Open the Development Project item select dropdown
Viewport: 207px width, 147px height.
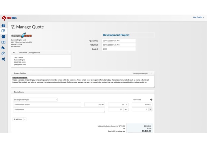coord(35,100)
